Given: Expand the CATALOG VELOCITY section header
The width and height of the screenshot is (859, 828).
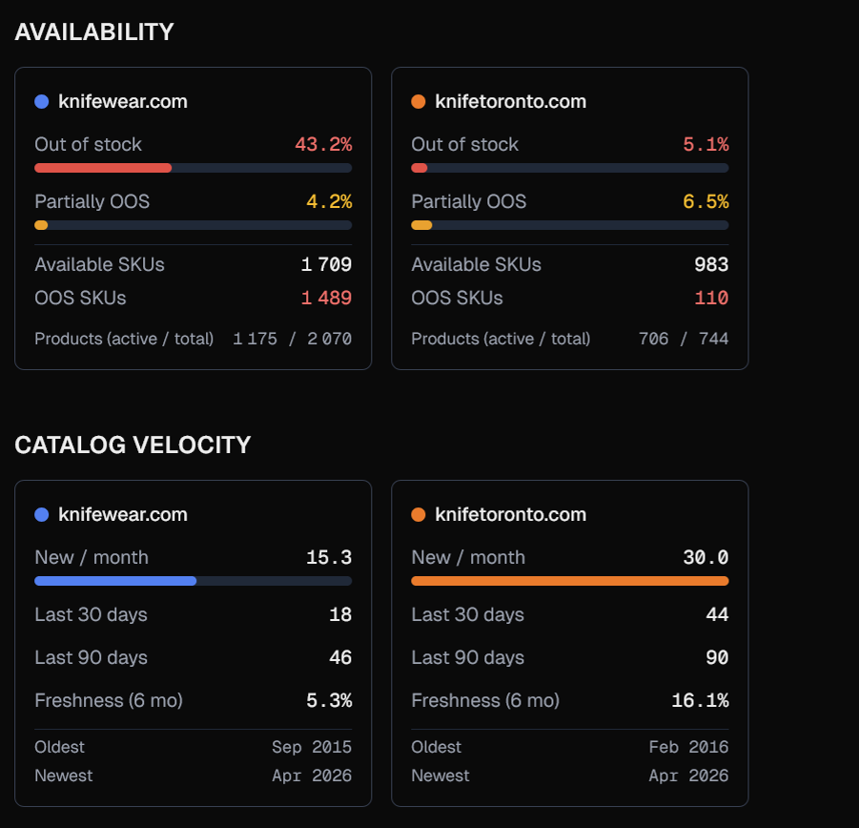Looking at the screenshot, I should pyautogui.click(x=132, y=445).
